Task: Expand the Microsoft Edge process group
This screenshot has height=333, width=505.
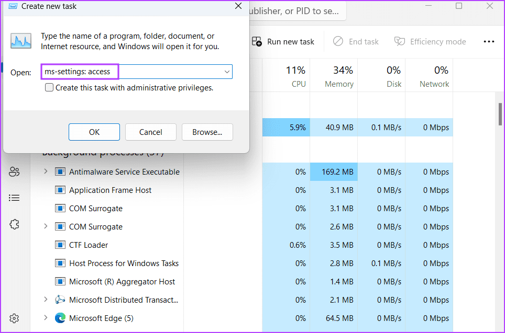Action: [x=46, y=318]
